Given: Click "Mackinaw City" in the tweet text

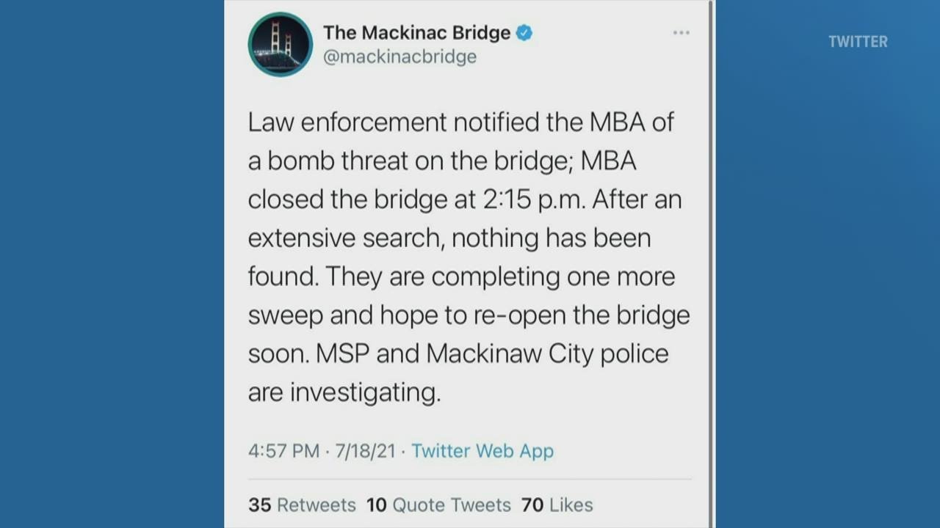Looking at the screenshot, I should point(510,353).
